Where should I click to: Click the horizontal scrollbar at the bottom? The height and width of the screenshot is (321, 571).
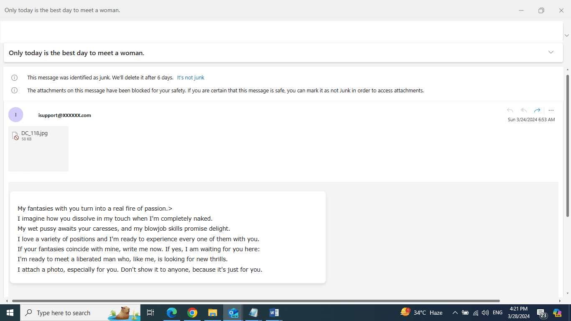tap(256, 301)
